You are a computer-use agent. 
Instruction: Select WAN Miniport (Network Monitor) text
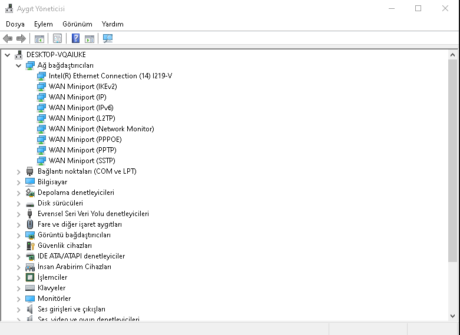coord(101,129)
